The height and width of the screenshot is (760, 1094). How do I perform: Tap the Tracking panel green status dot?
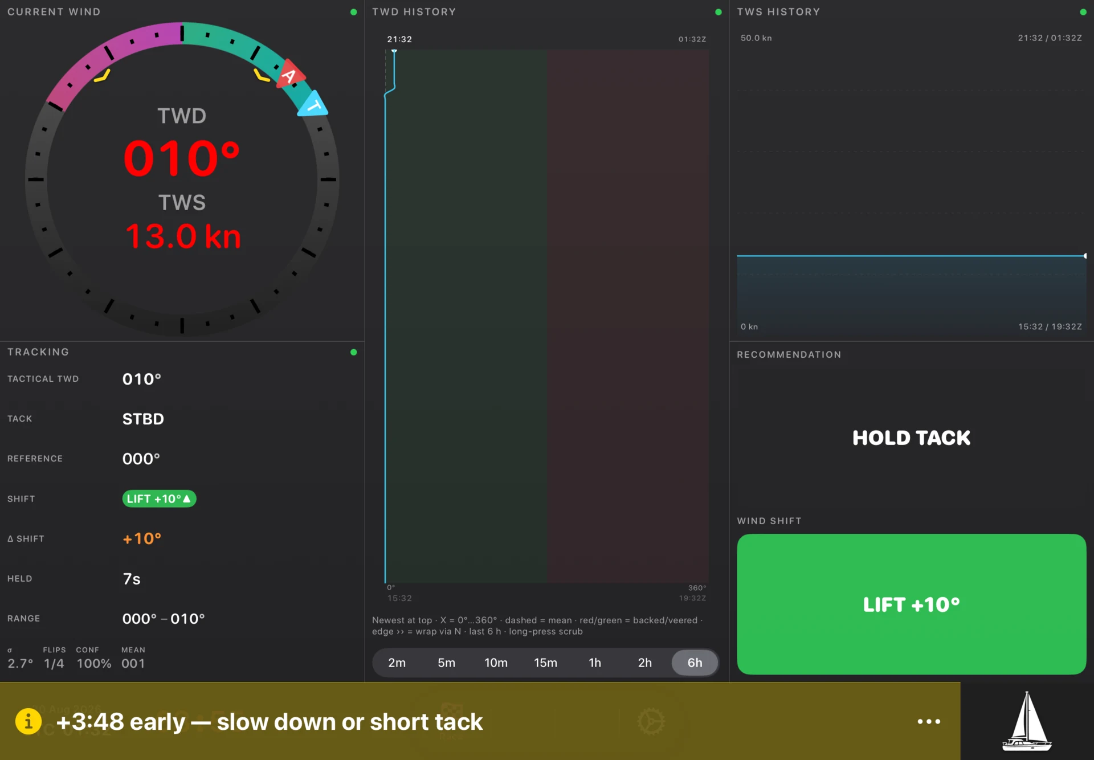(353, 352)
